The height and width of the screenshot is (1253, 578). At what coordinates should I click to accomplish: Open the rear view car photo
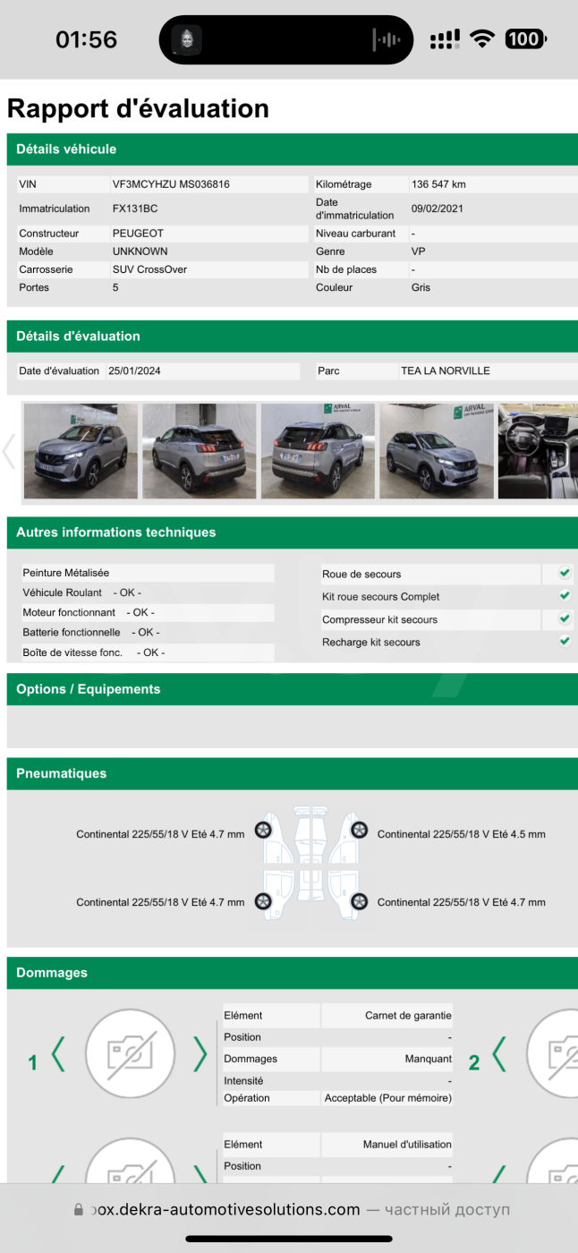point(318,451)
